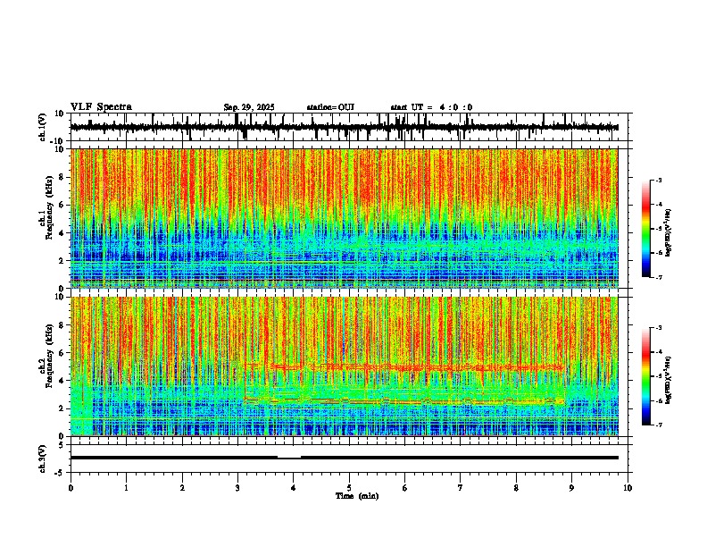This screenshot has width=707, height=547.
Task: Click the ch.2 spectrogram color scale bar
Action: [x=646, y=376]
